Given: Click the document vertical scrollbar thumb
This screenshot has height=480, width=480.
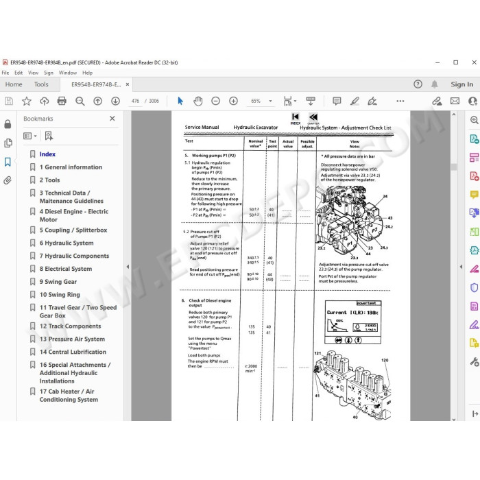Looking at the screenshot, I should click(x=454, y=167).
